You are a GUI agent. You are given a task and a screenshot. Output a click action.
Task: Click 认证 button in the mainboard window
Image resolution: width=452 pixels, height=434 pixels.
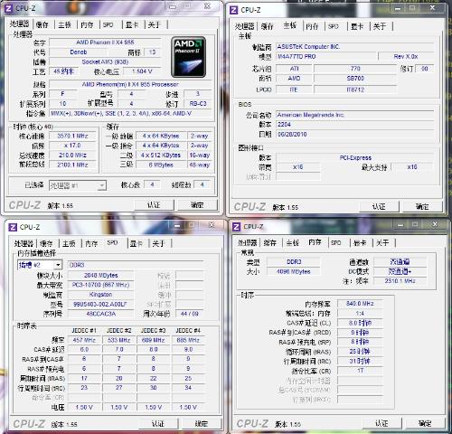(x=379, y=207)
